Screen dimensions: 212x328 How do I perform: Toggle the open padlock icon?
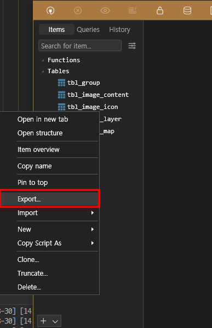click(x=160, y=10)
